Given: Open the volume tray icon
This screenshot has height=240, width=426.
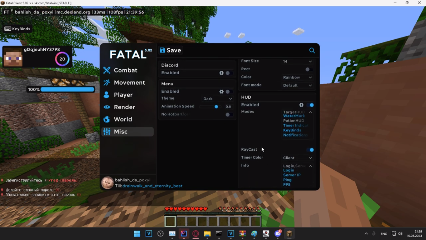Looking at the screenshot, I should (x=400, y=234).
